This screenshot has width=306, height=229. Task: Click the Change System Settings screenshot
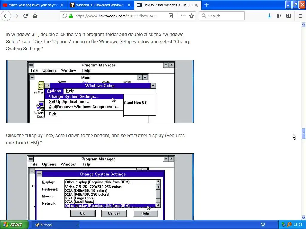[x=100, y=187]
